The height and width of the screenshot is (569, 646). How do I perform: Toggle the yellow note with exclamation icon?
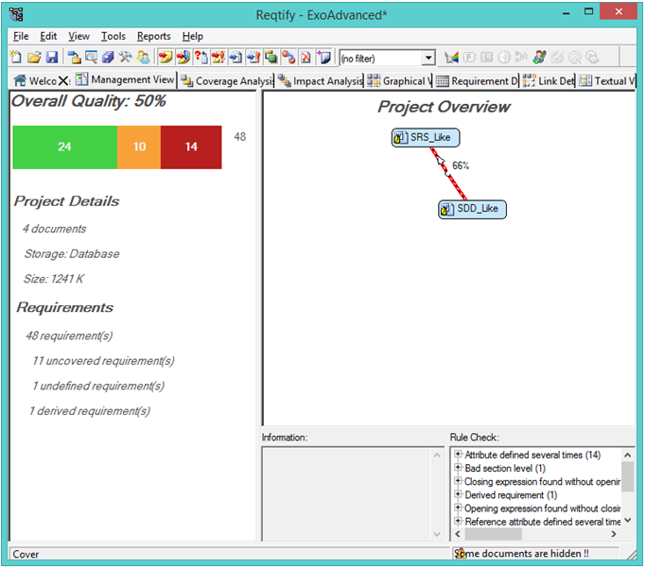pyautogui.click(x=218, y=57)
